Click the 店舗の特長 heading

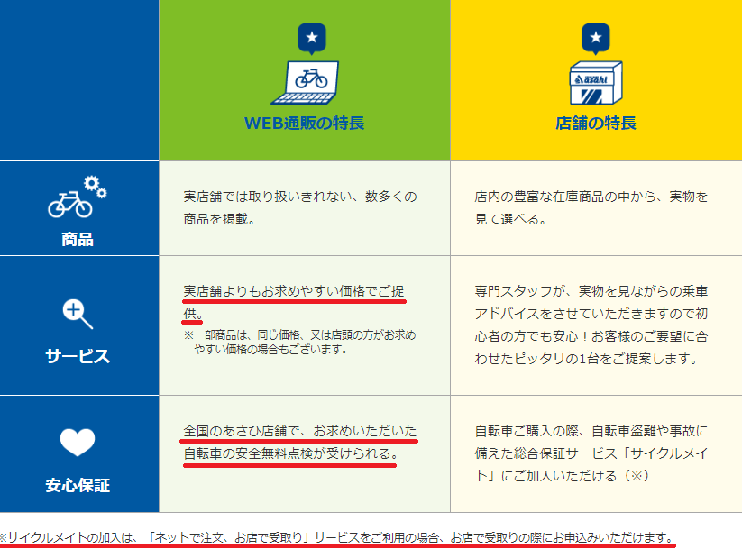pyautogui.click(x=596, y=123)
